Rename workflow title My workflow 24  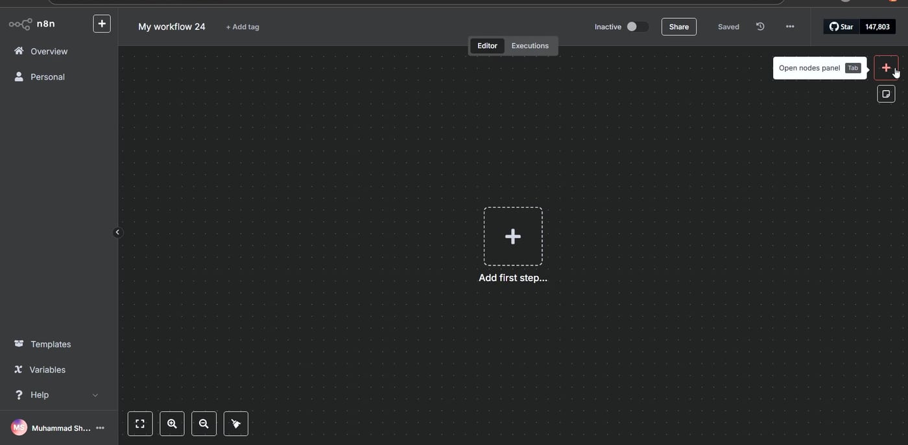click(172, 27)
